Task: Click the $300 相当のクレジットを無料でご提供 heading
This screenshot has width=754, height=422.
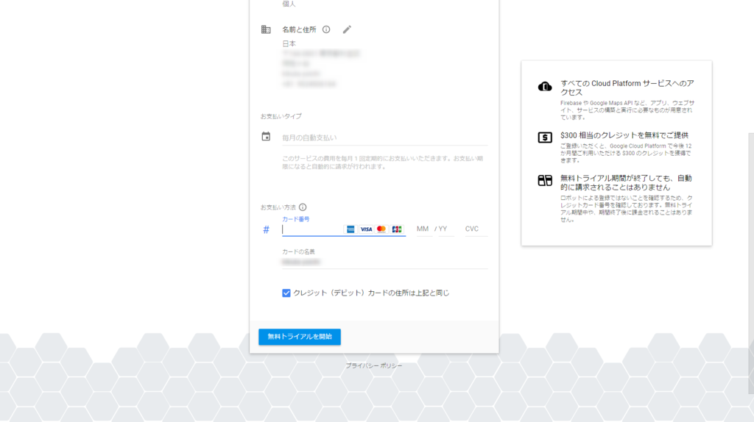Action: pyautogui.click(x=624, y=135)
